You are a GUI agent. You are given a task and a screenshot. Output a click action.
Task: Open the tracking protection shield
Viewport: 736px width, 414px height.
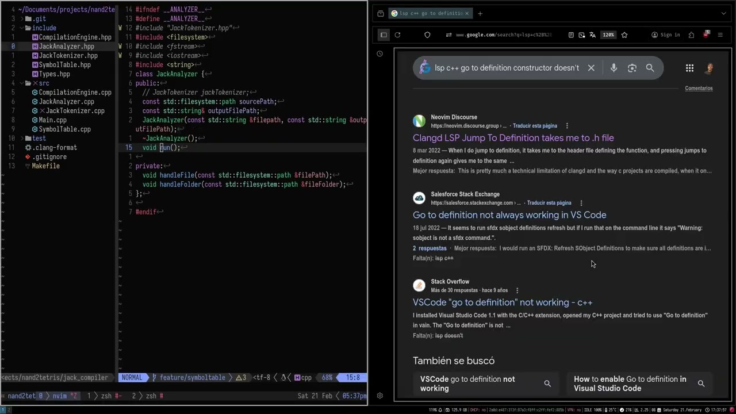click(427, 34)
